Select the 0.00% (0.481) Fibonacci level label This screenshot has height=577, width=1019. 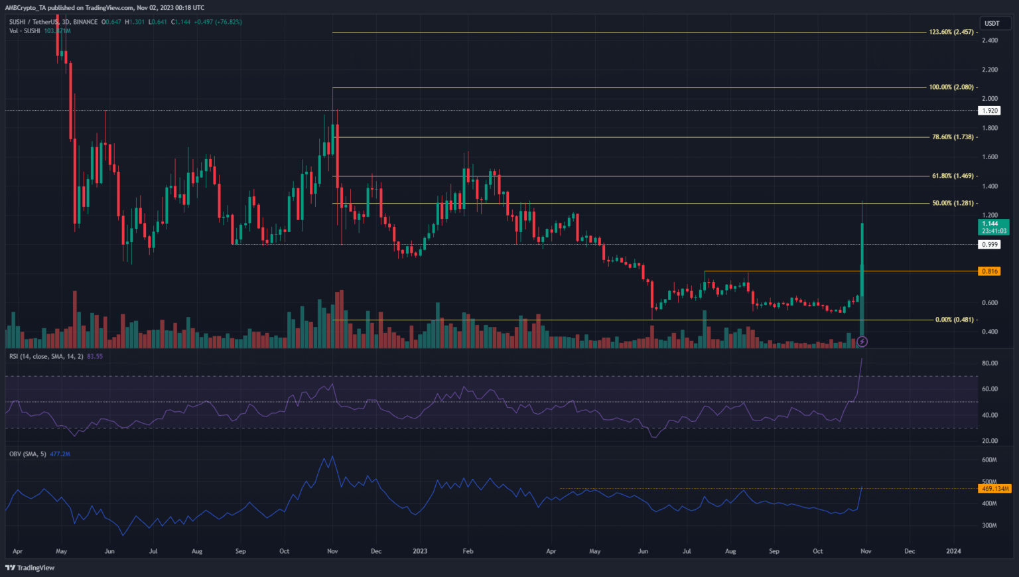point(954,320)
